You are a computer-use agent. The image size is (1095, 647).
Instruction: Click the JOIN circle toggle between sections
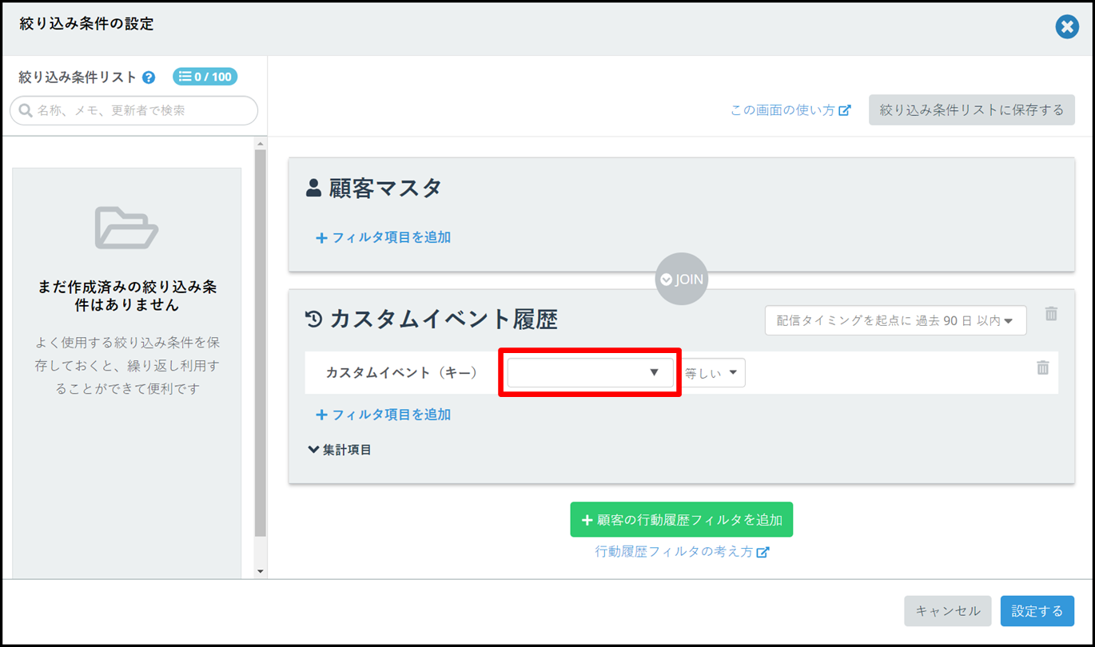(681, 279)
